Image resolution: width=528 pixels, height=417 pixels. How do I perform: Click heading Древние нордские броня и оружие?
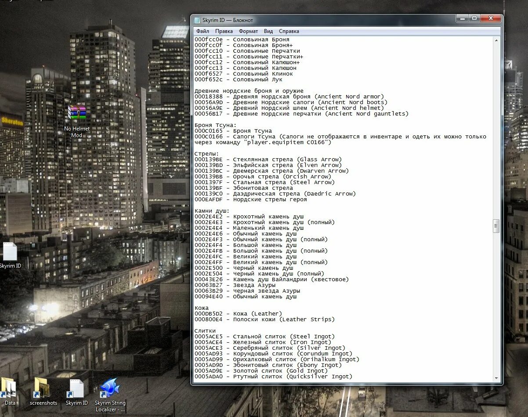coord(249,91)
